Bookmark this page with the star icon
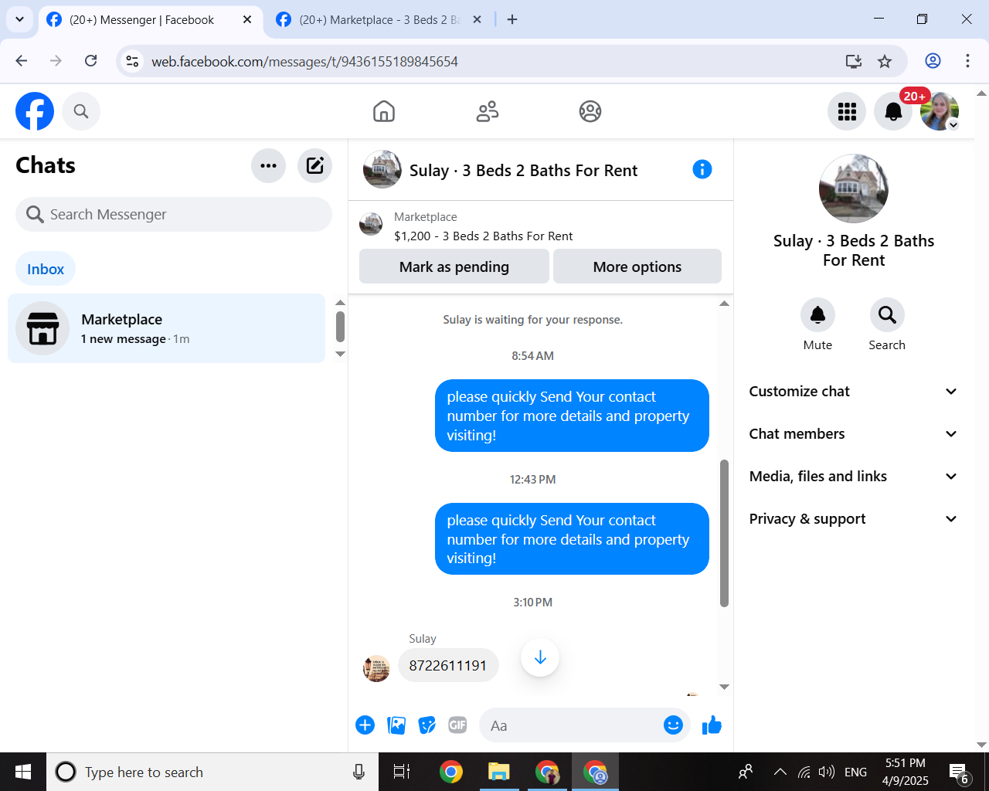Screen dimensions: 989x791 [x=885, y=61]
